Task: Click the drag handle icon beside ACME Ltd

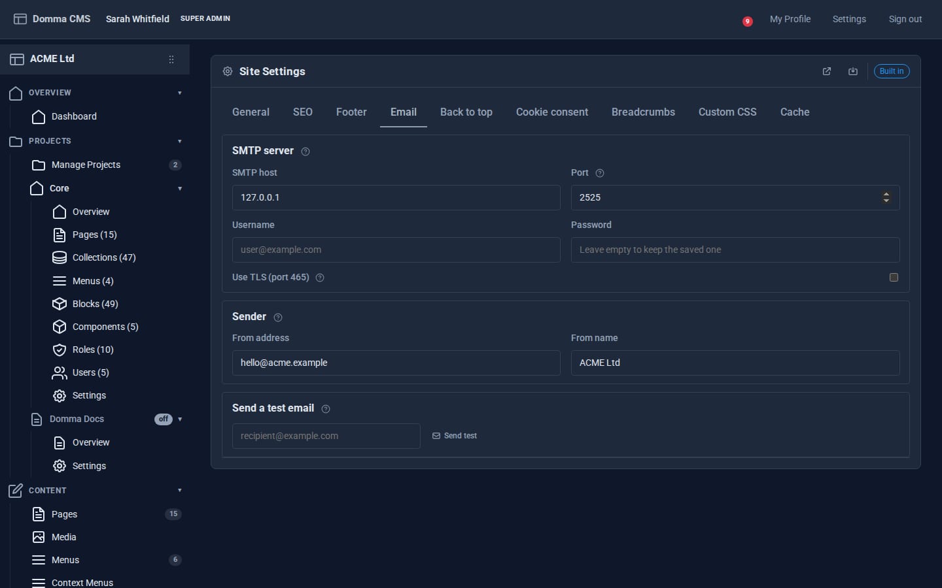Action: [x=171, y=59]
